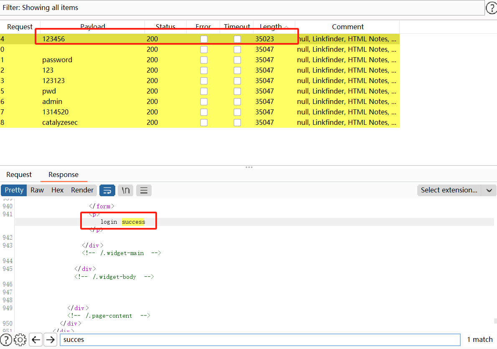
Task: Click the Select extension... button
Action: tap(449, 190)
